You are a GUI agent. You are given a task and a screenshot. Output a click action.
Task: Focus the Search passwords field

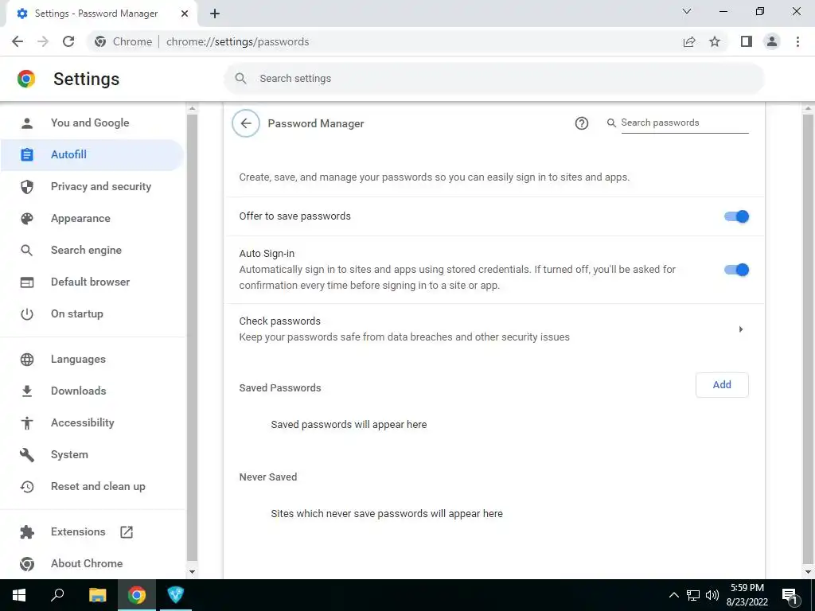click(x=684, y=123)
